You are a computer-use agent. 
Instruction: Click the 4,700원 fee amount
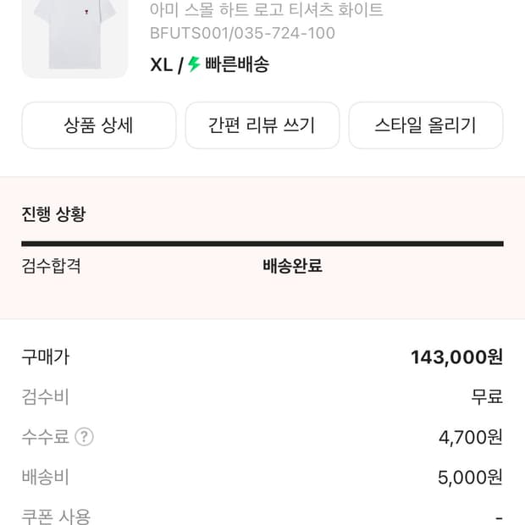click(x=470, y=437)
